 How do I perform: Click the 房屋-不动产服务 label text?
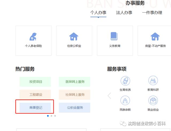[x=156, y=46]
